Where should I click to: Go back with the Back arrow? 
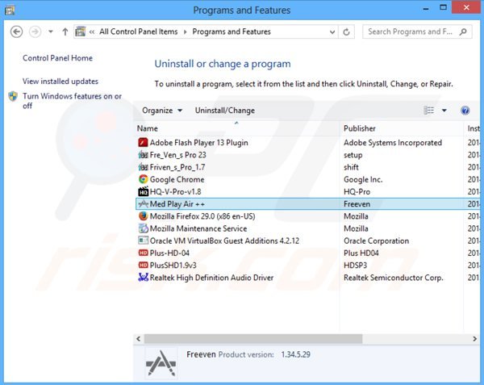pos(16,31)
